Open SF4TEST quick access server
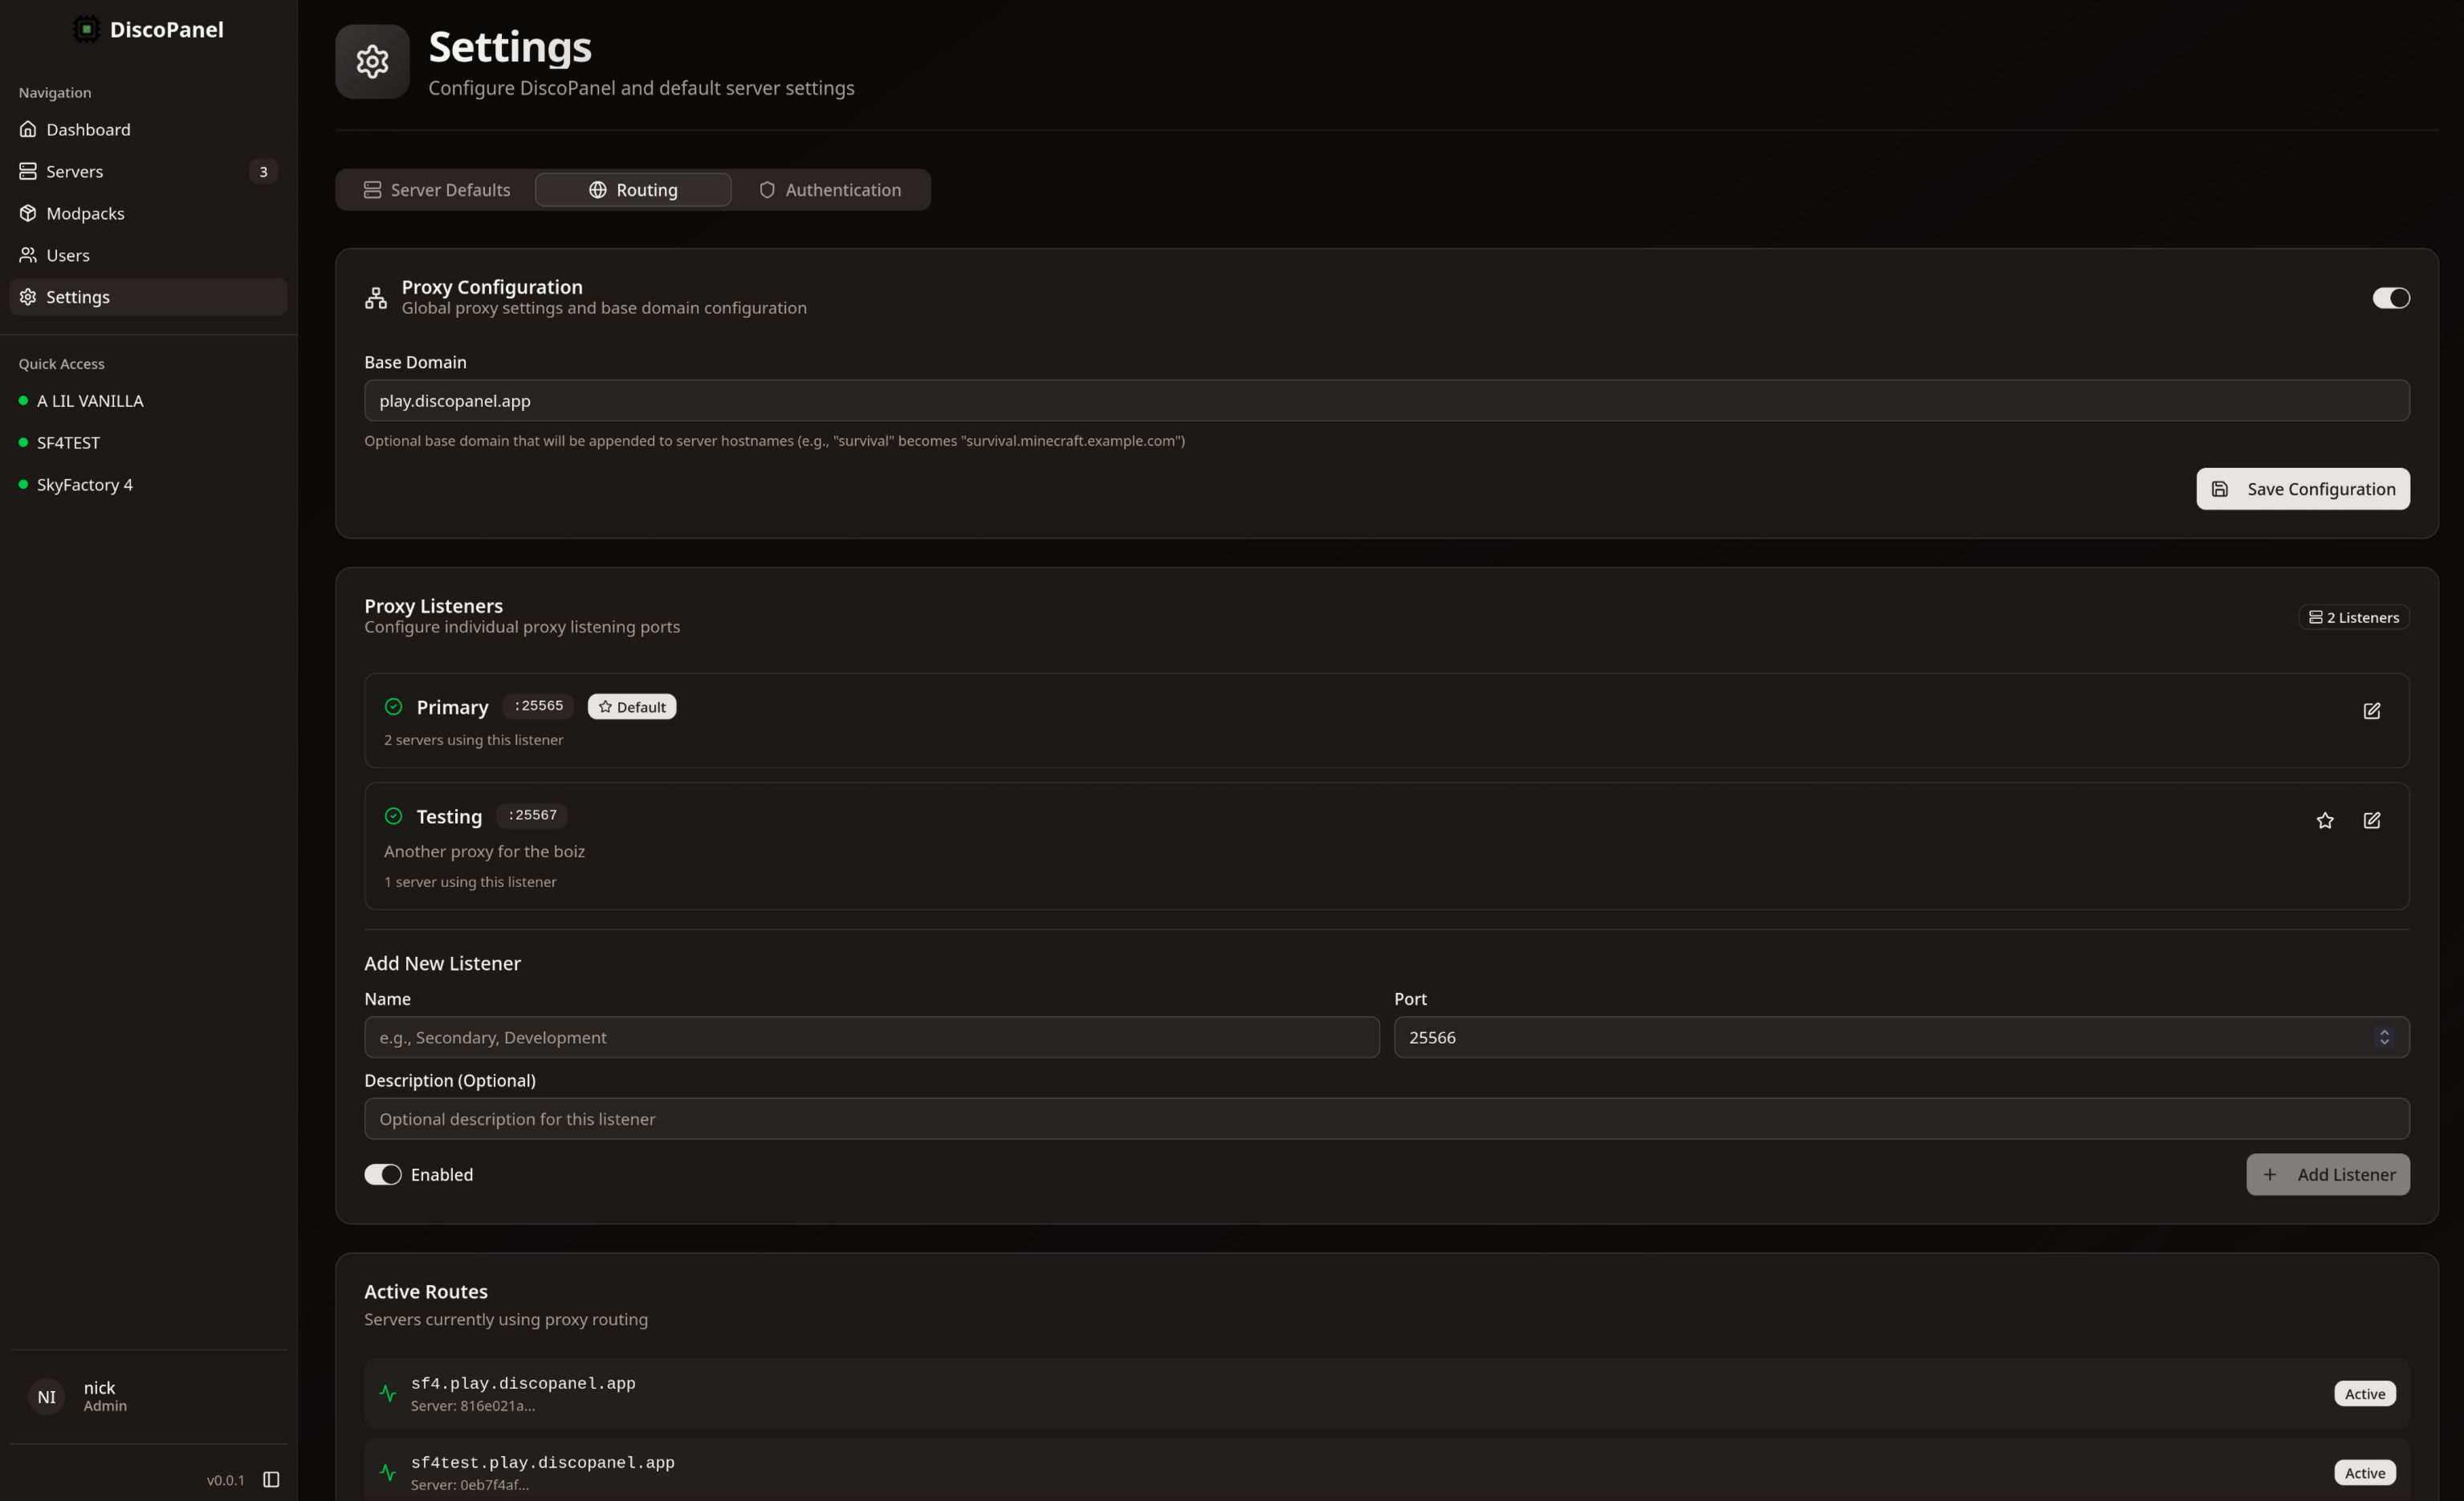 coord(148,443)
